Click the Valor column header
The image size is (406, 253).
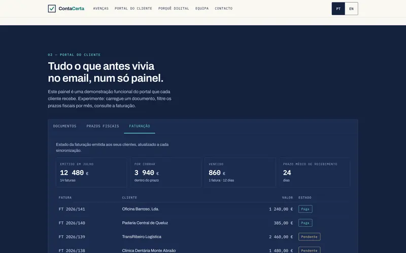click(x=287, y=197)
